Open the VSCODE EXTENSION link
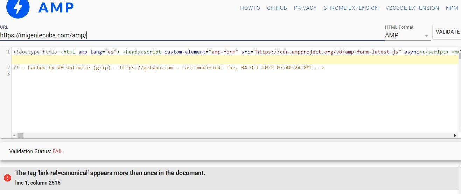461x194 pixels. coord(412,8)
